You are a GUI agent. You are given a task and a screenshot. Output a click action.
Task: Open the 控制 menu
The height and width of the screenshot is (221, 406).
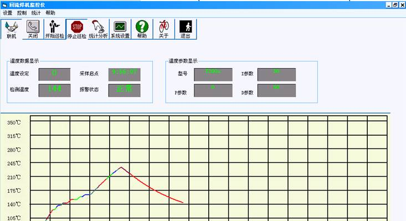tap(22, 13)
